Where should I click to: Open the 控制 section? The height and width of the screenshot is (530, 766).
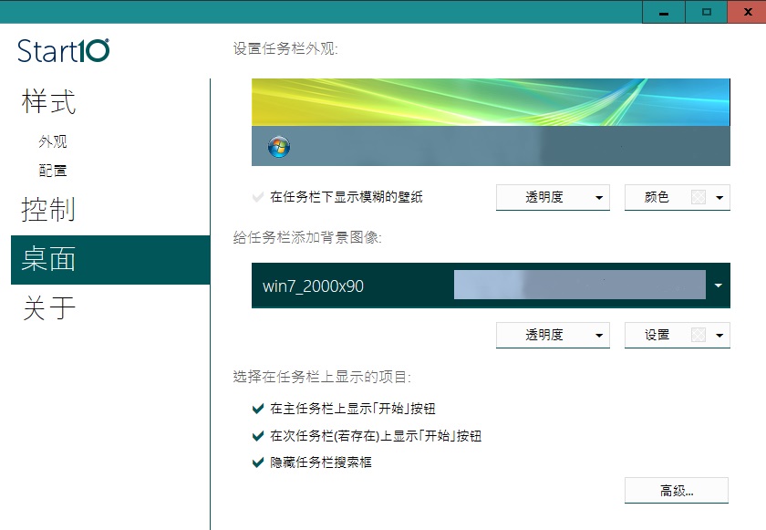49,210
